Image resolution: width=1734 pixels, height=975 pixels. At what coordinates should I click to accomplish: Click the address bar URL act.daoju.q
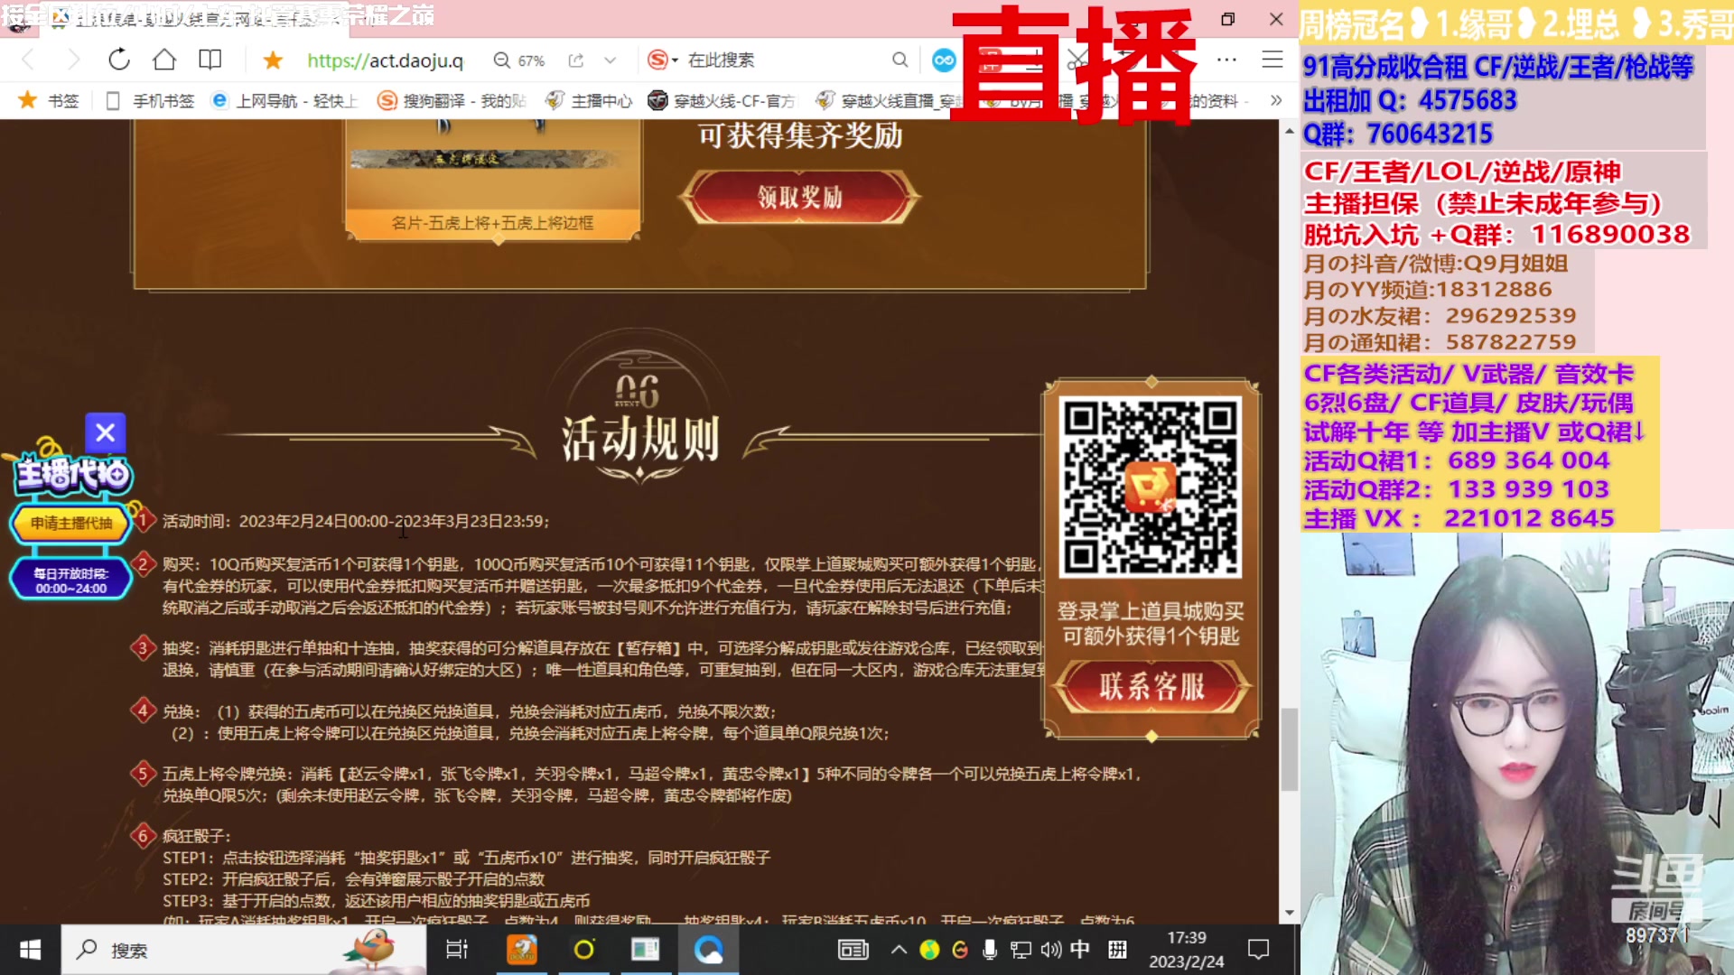[x=385, y=60]
